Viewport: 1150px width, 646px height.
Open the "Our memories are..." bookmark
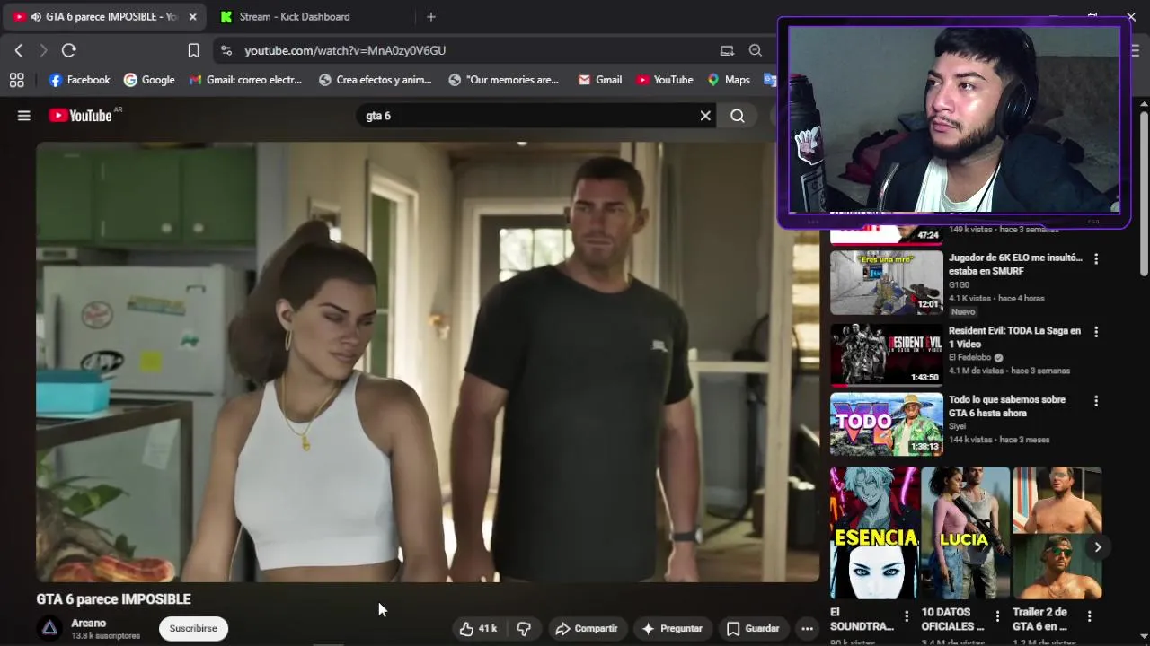503,80
